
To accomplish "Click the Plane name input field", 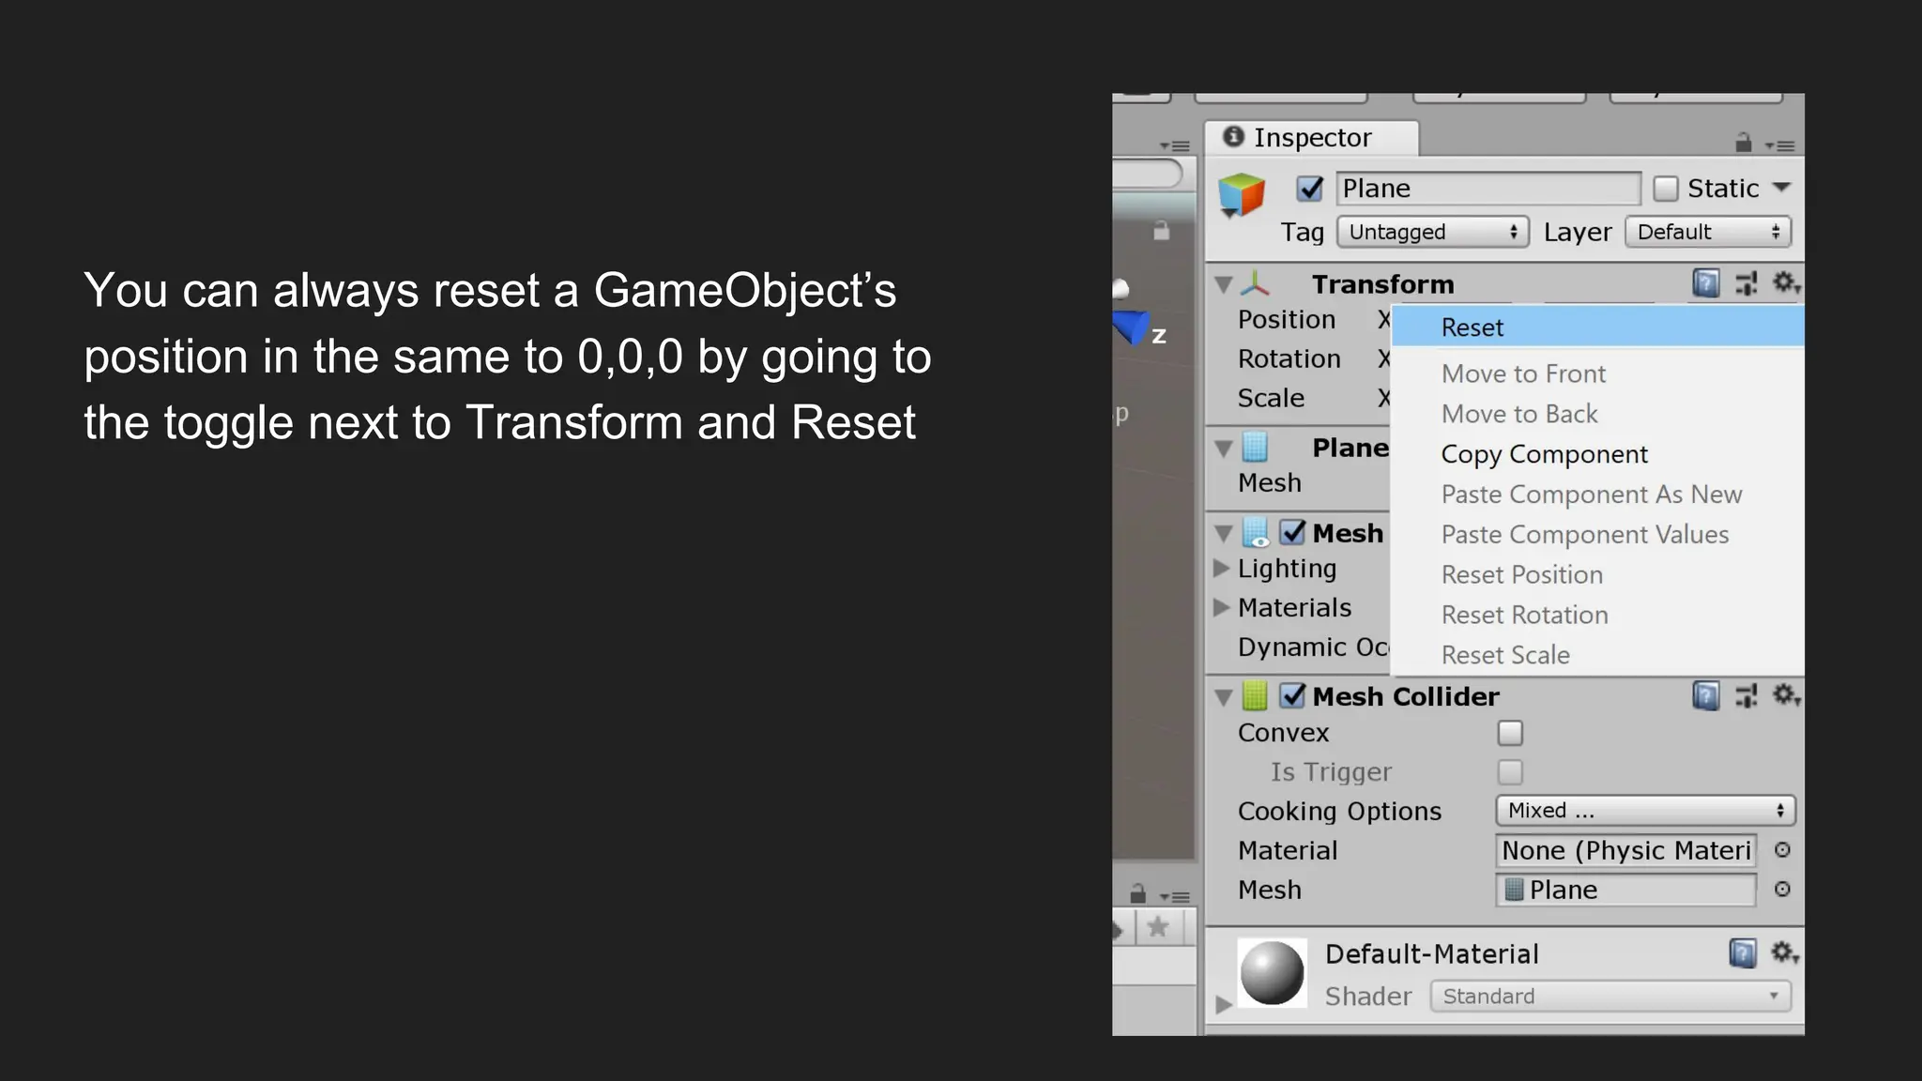I will (1488, 189).
